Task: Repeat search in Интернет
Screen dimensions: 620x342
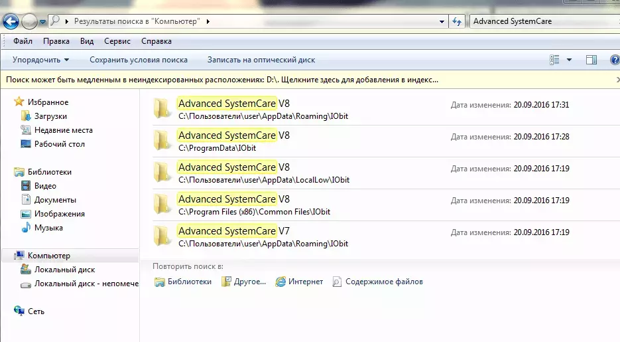Action: (299, 282)
